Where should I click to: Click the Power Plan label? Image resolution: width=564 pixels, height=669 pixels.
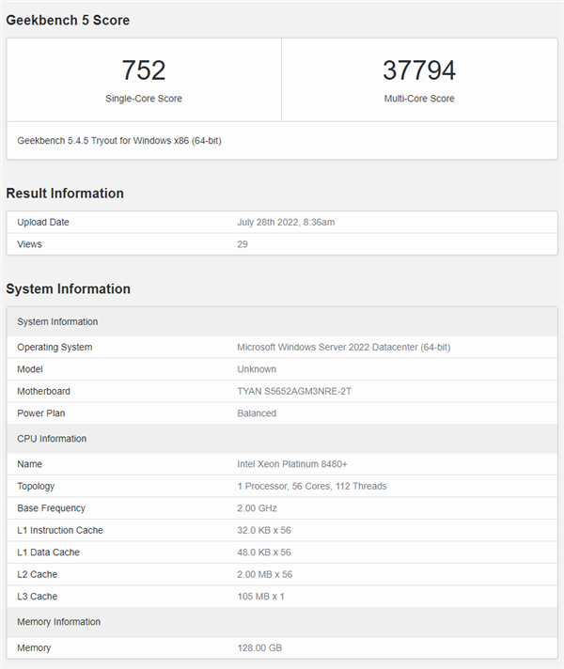tap(40, 413)
